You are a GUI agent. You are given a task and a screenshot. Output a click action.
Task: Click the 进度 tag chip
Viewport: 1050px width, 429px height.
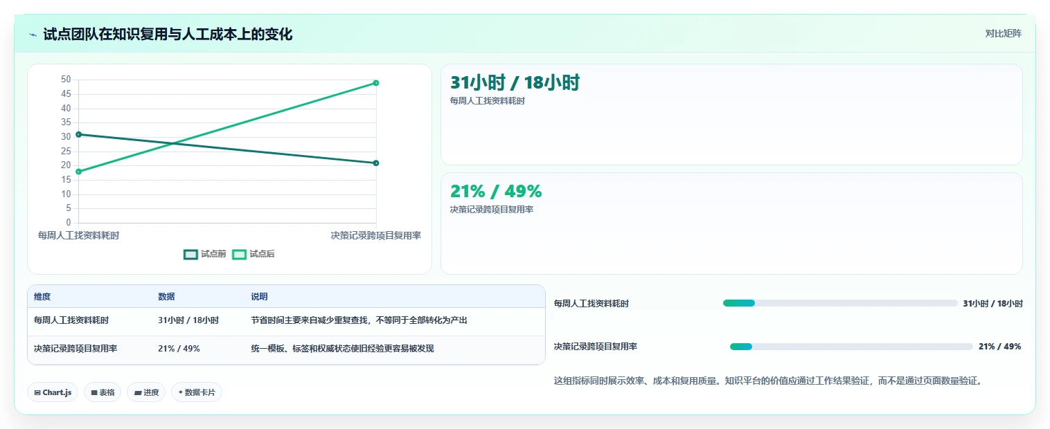(x=146, y=392)
